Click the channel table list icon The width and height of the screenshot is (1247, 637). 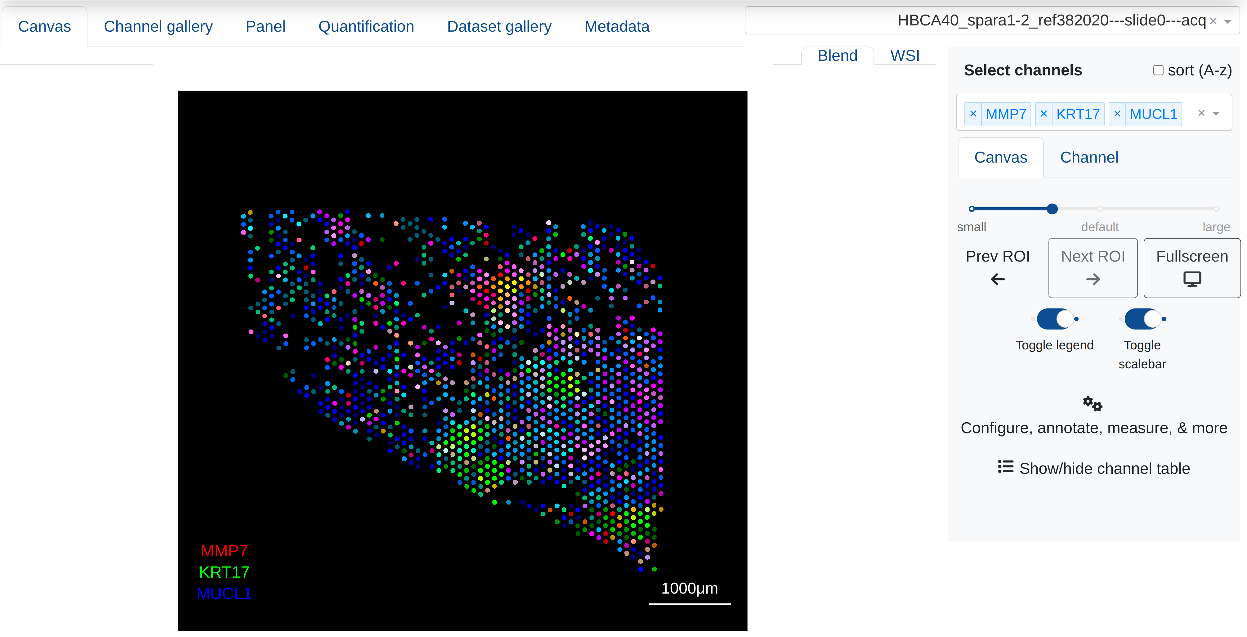coord(1005,467)
